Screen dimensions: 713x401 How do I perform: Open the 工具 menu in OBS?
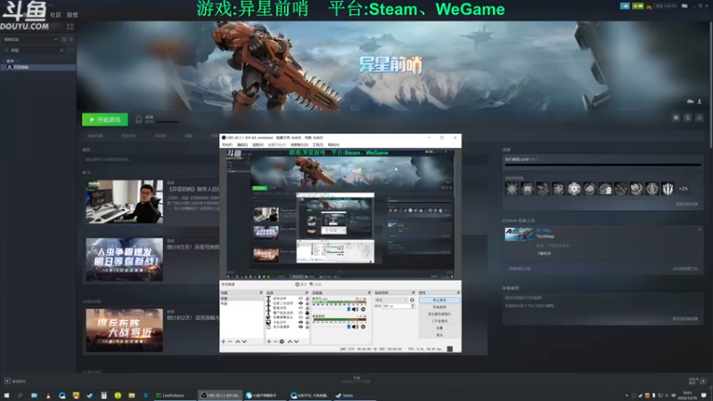317,144
